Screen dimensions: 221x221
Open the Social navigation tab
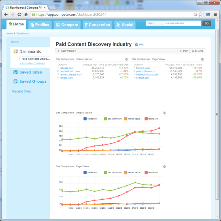[125, 25]
